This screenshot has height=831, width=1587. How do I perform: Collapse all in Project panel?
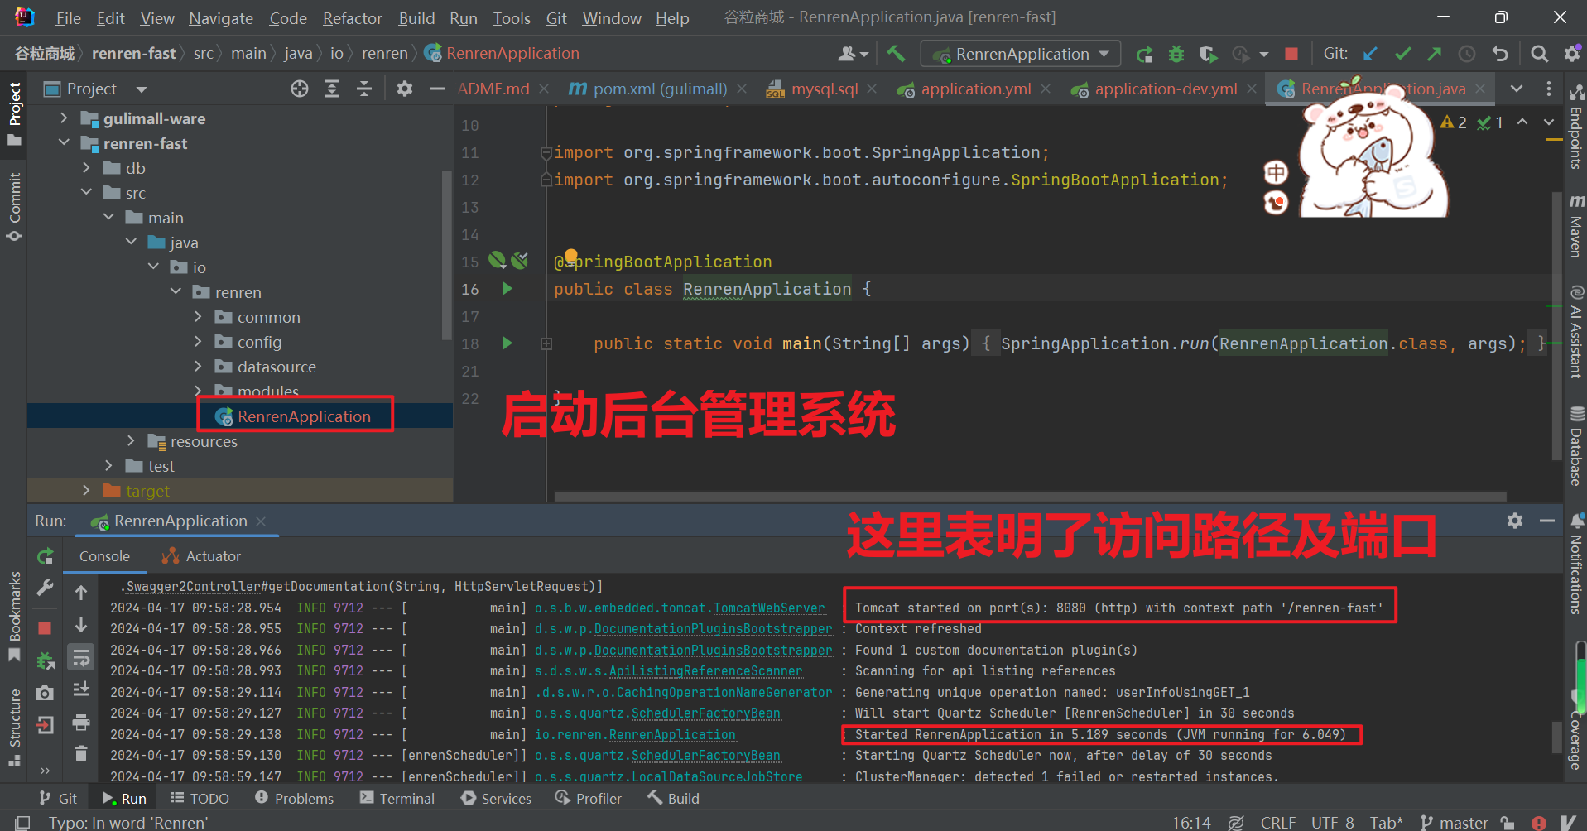pos(364,89)
